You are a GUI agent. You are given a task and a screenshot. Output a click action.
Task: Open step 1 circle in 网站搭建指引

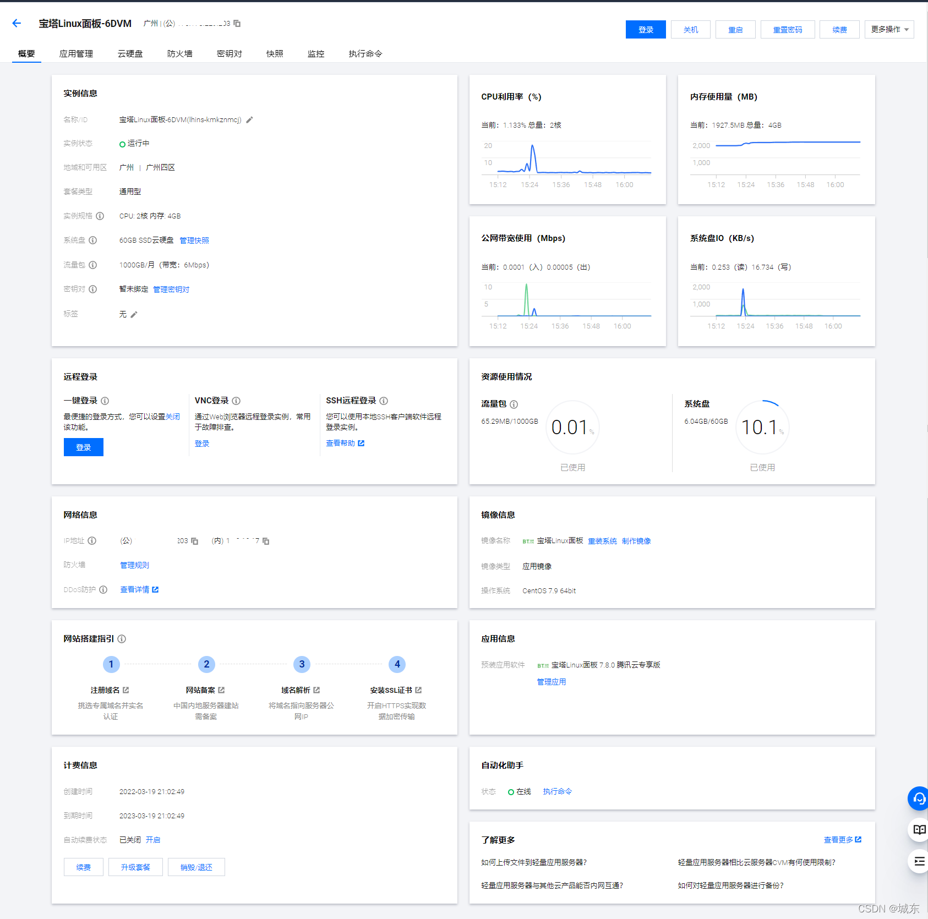(111, 664)
